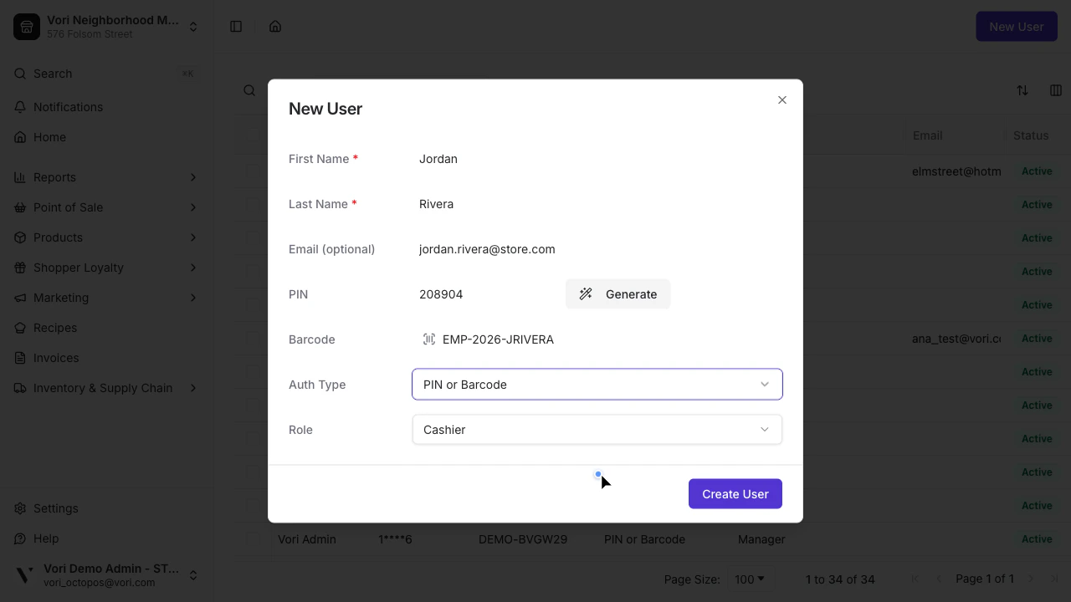
Task: Open the Auth Type dropdown showing PIN or Barcode
Action: (x=597, y=385)
